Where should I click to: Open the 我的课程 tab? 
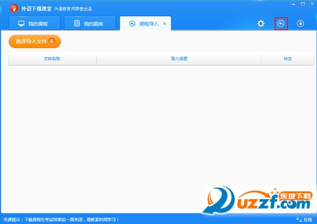tap(35, 24)
